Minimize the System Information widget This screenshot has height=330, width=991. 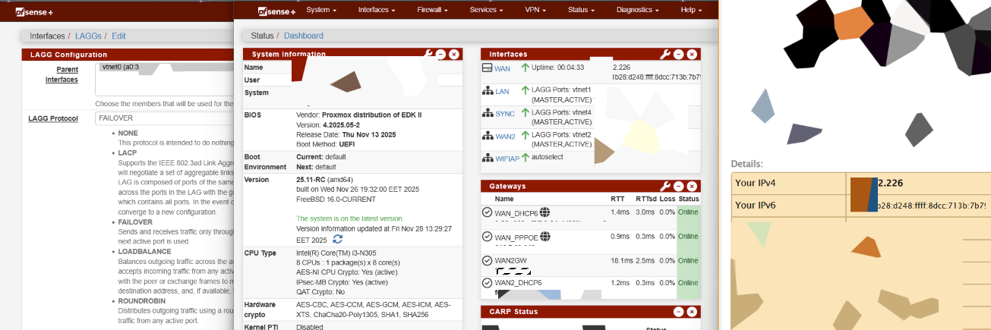point(440,55)
